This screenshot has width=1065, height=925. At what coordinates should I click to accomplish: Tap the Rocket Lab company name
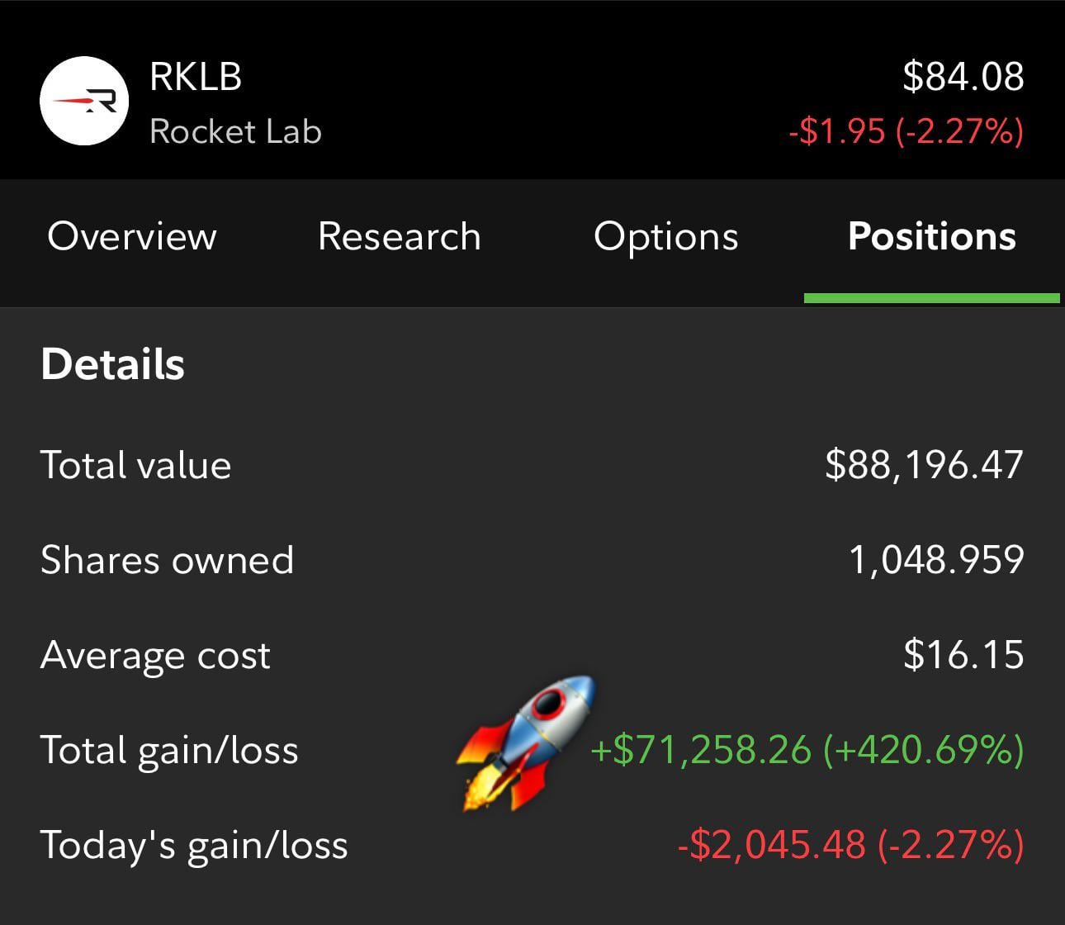[x=235, y=131]
